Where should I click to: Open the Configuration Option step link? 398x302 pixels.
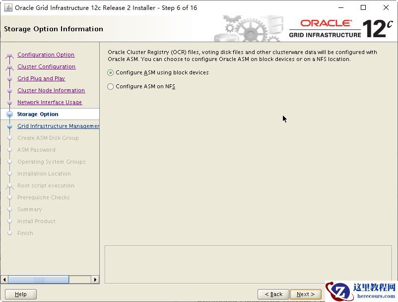coord(46,55)
